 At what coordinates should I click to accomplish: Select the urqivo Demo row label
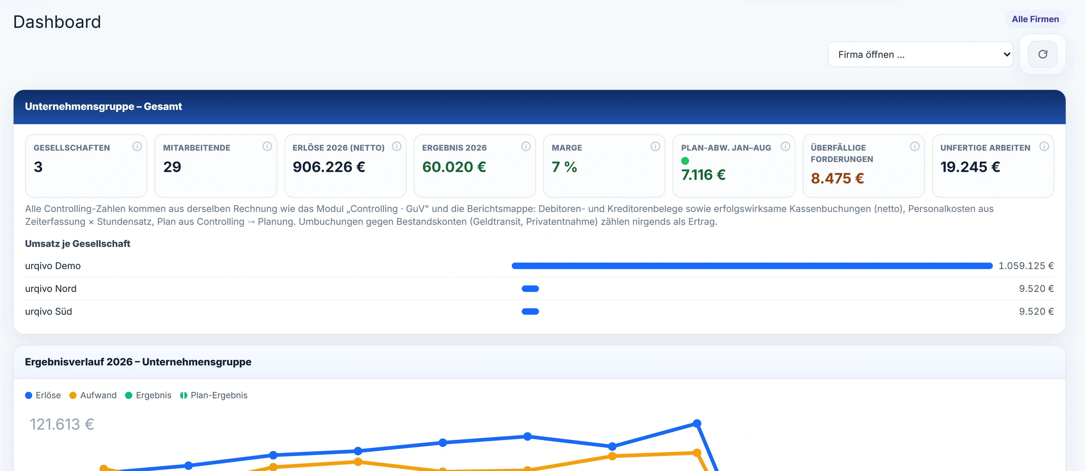[x=53, y=266]
